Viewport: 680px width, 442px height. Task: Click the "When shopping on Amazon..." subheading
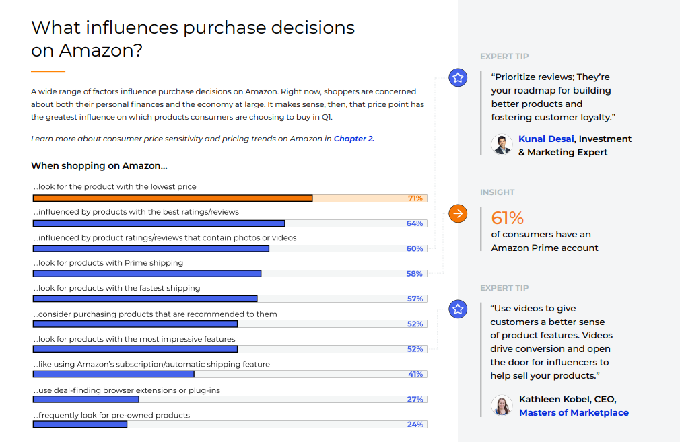[99, 165]
